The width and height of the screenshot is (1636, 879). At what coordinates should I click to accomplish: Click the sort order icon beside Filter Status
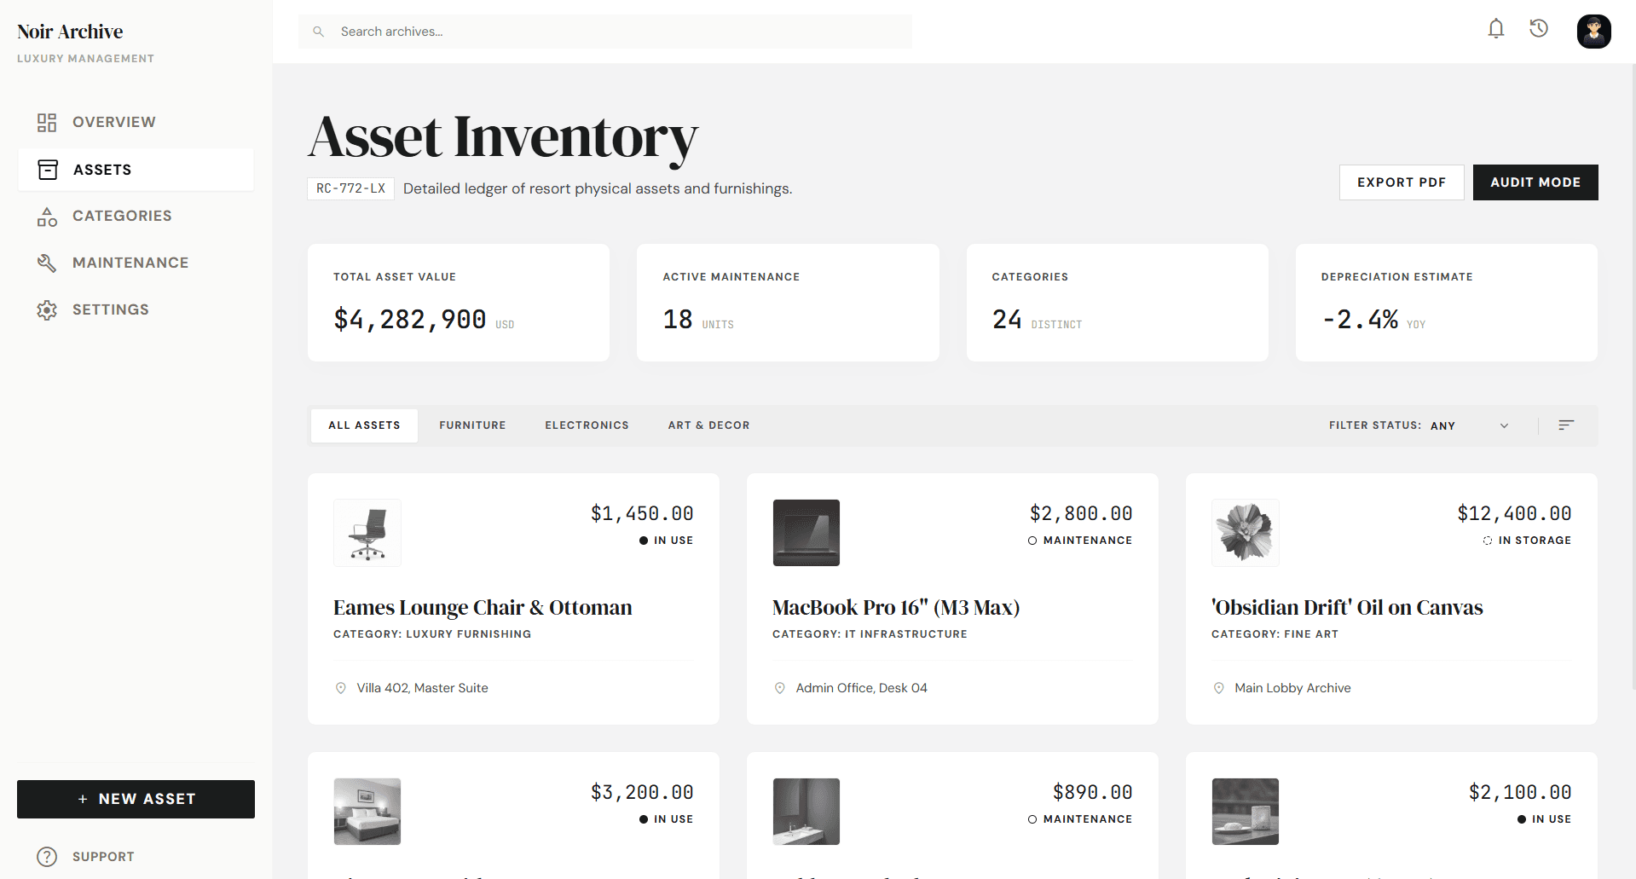(x=1566, y=425)
